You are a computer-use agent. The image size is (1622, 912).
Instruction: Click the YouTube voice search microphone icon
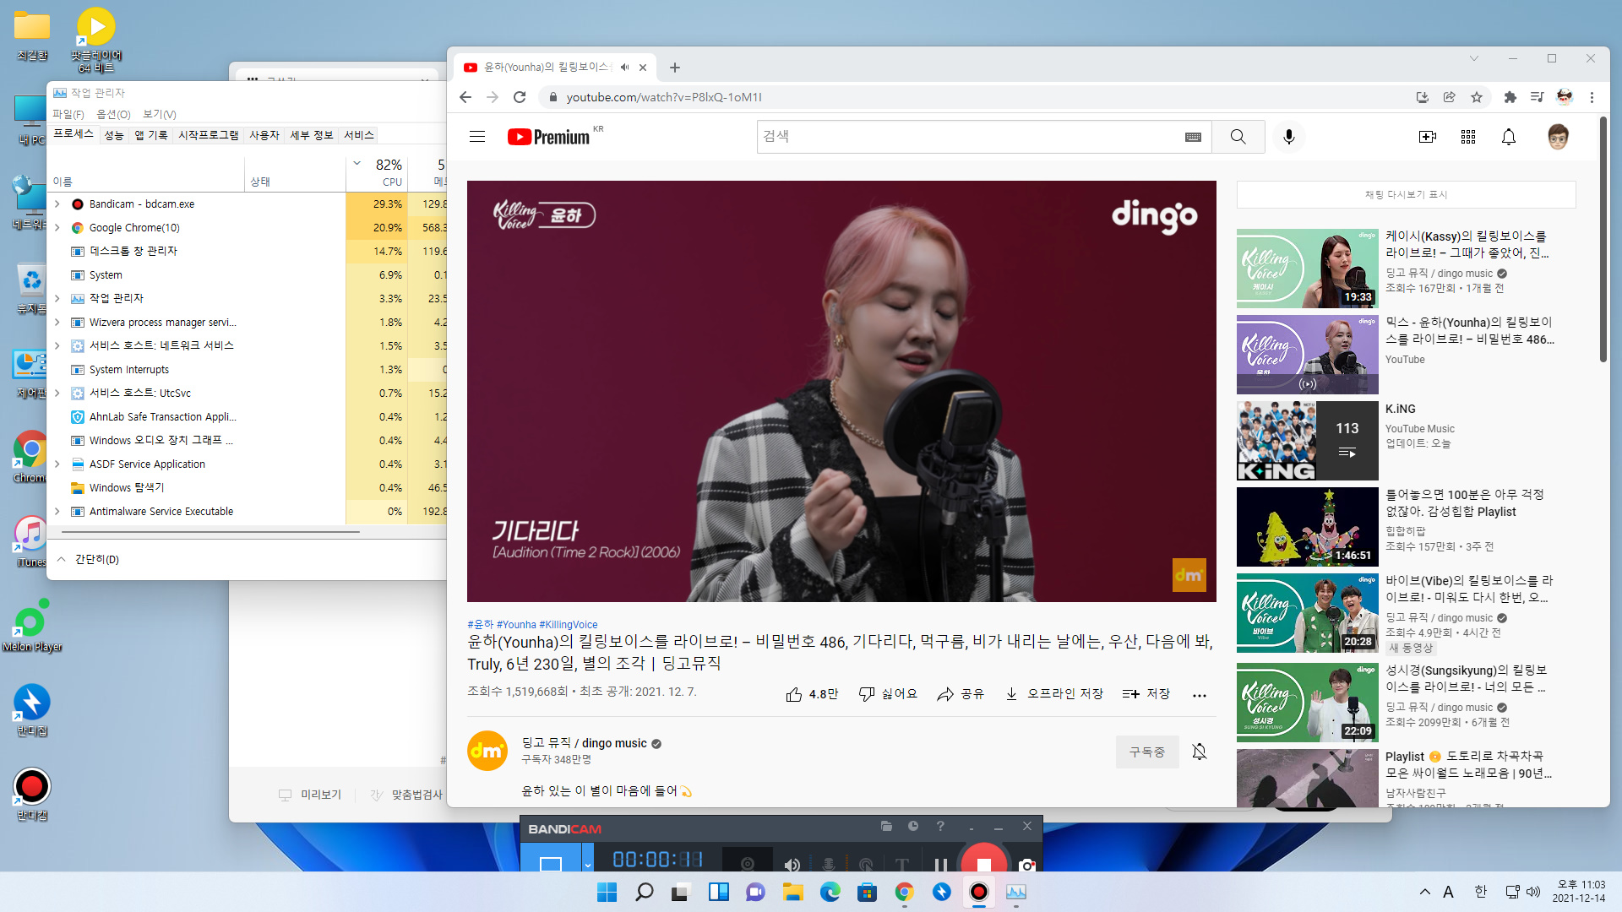pyautogui.click(x=1288, y=137)
